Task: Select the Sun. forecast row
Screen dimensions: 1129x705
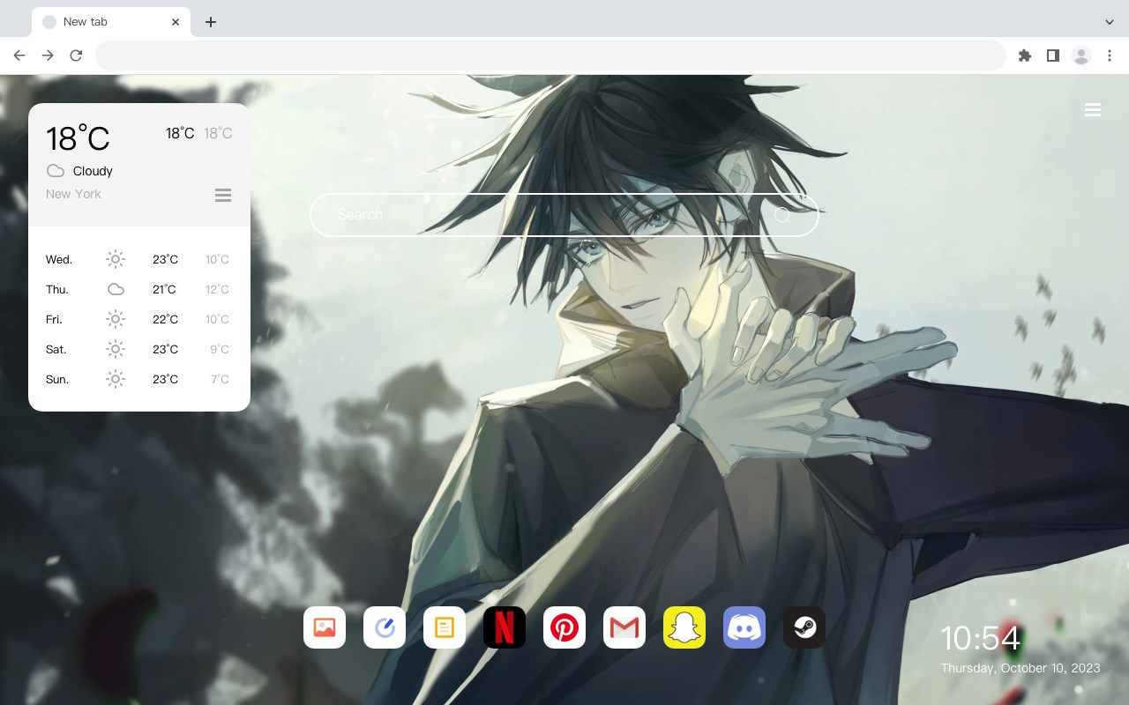Action: point(139,379)
